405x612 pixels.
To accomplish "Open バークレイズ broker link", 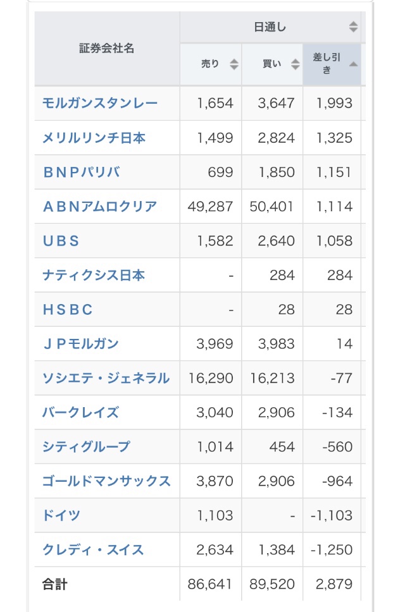I will click(80, 413).
